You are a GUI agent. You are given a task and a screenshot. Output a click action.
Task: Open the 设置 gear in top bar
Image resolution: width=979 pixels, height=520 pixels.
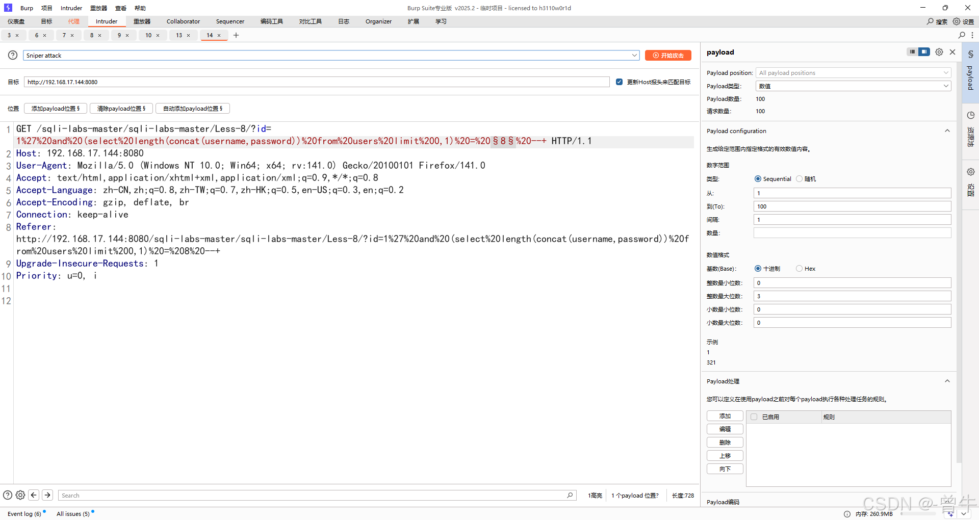click(x=957, y=21)
